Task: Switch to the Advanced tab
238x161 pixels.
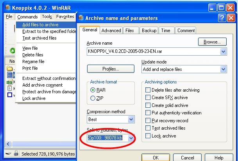Action: coord(111,31)
